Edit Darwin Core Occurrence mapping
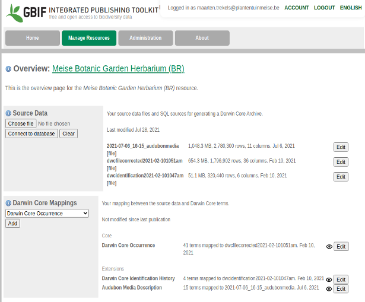 pos(341,247)
